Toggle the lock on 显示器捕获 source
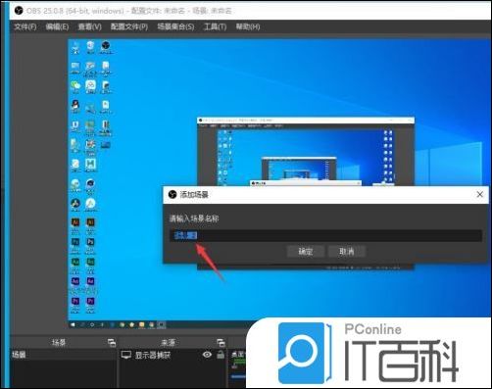 (x=221, y=355)
